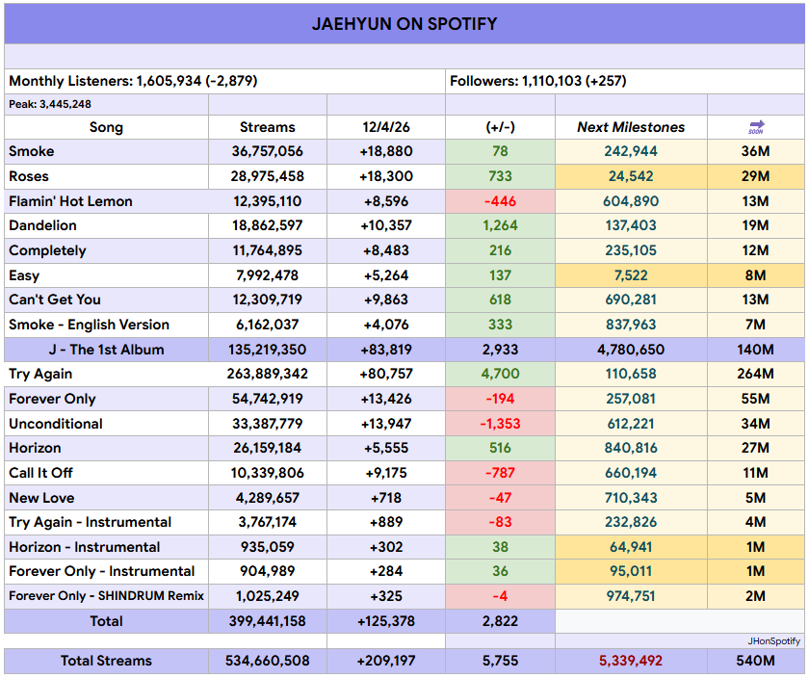The height and width of the screenshot is (678, 809).
Task: Click the 'Song' column header
Action: [x=106, y=127]
